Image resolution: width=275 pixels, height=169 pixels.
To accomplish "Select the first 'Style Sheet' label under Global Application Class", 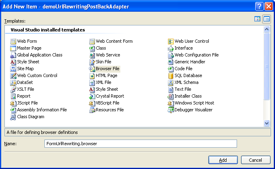I will pyautogui.click(x=28, y=62).
